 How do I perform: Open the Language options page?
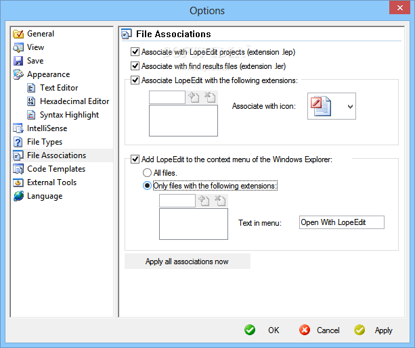coord(45,196)
